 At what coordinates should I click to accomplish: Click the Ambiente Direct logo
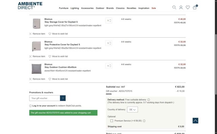pos(30,6)
